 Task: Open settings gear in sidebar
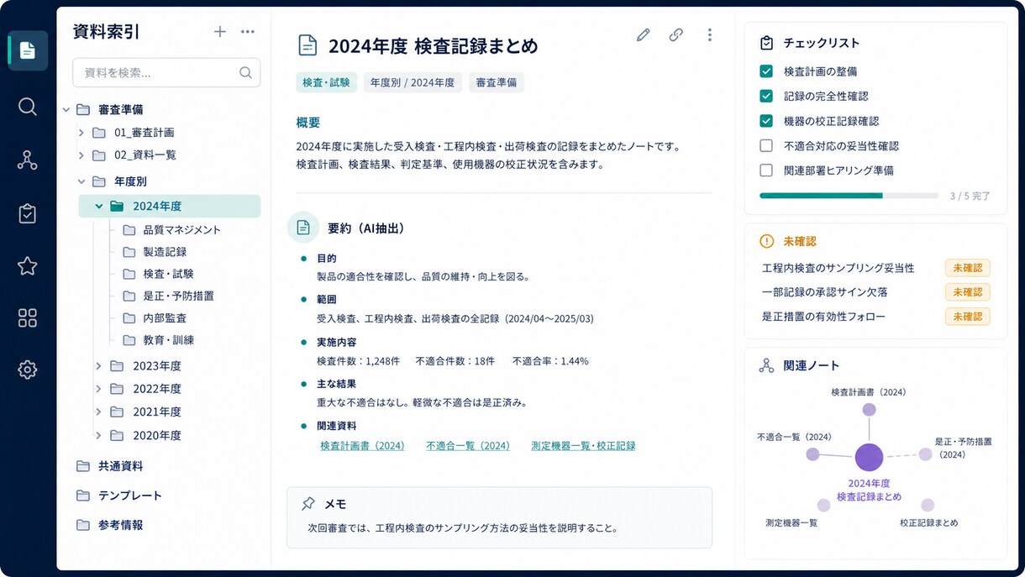click(x=28, y=370)
